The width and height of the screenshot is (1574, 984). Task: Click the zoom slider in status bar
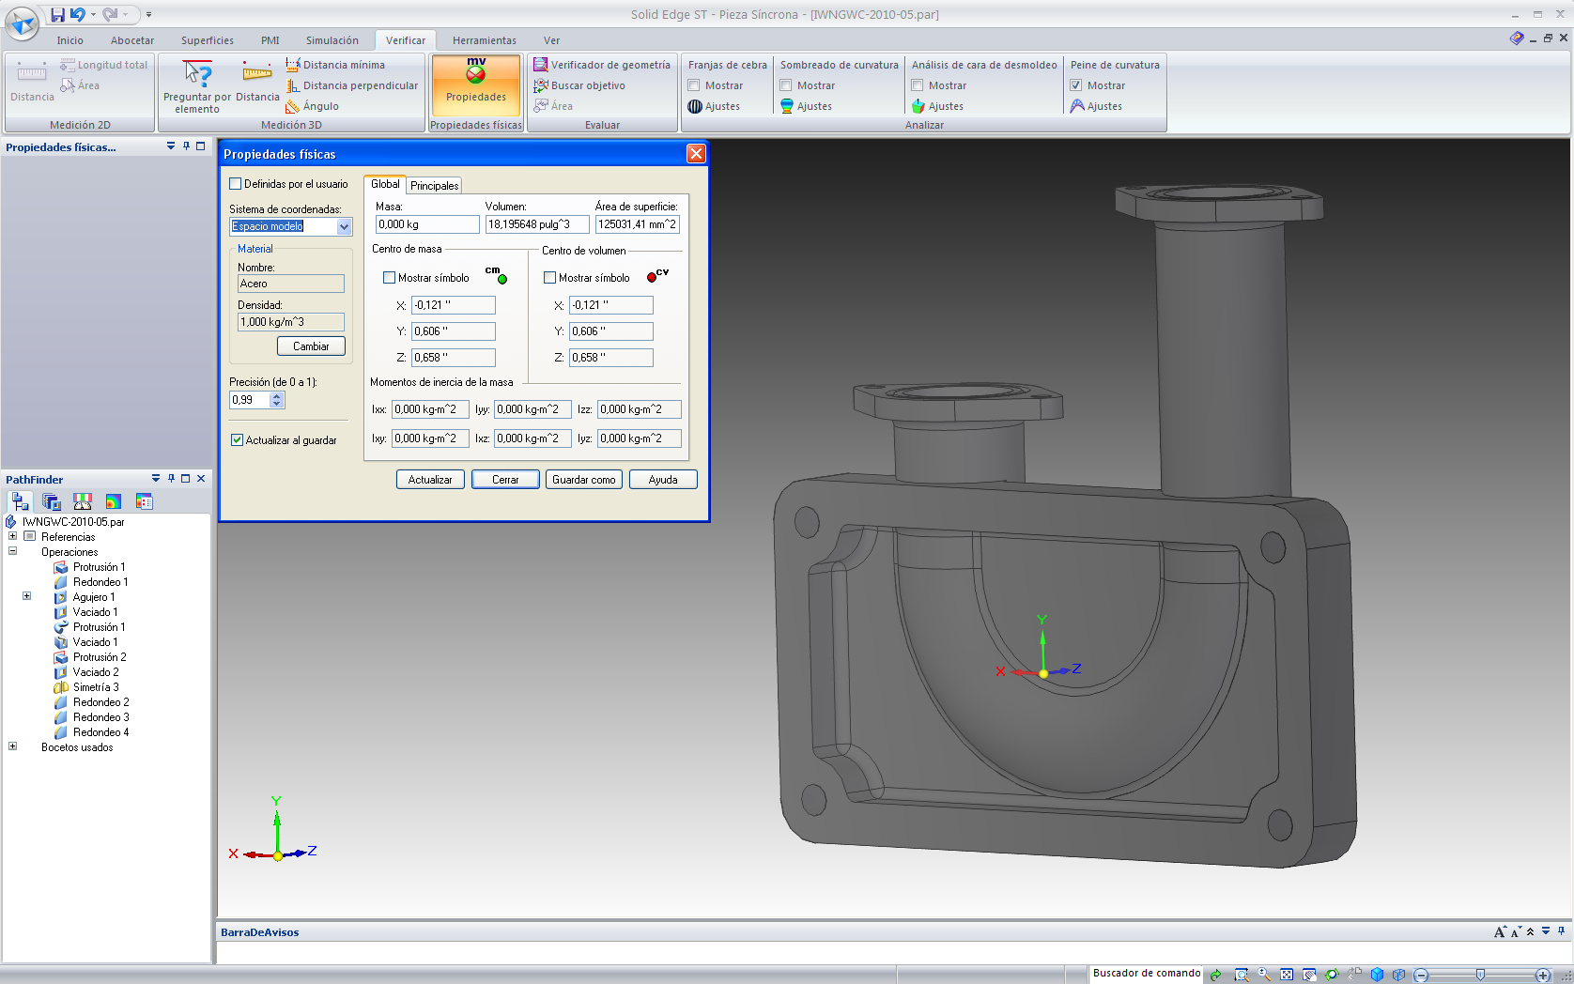pyautogui.click(x=1481, y=975)
